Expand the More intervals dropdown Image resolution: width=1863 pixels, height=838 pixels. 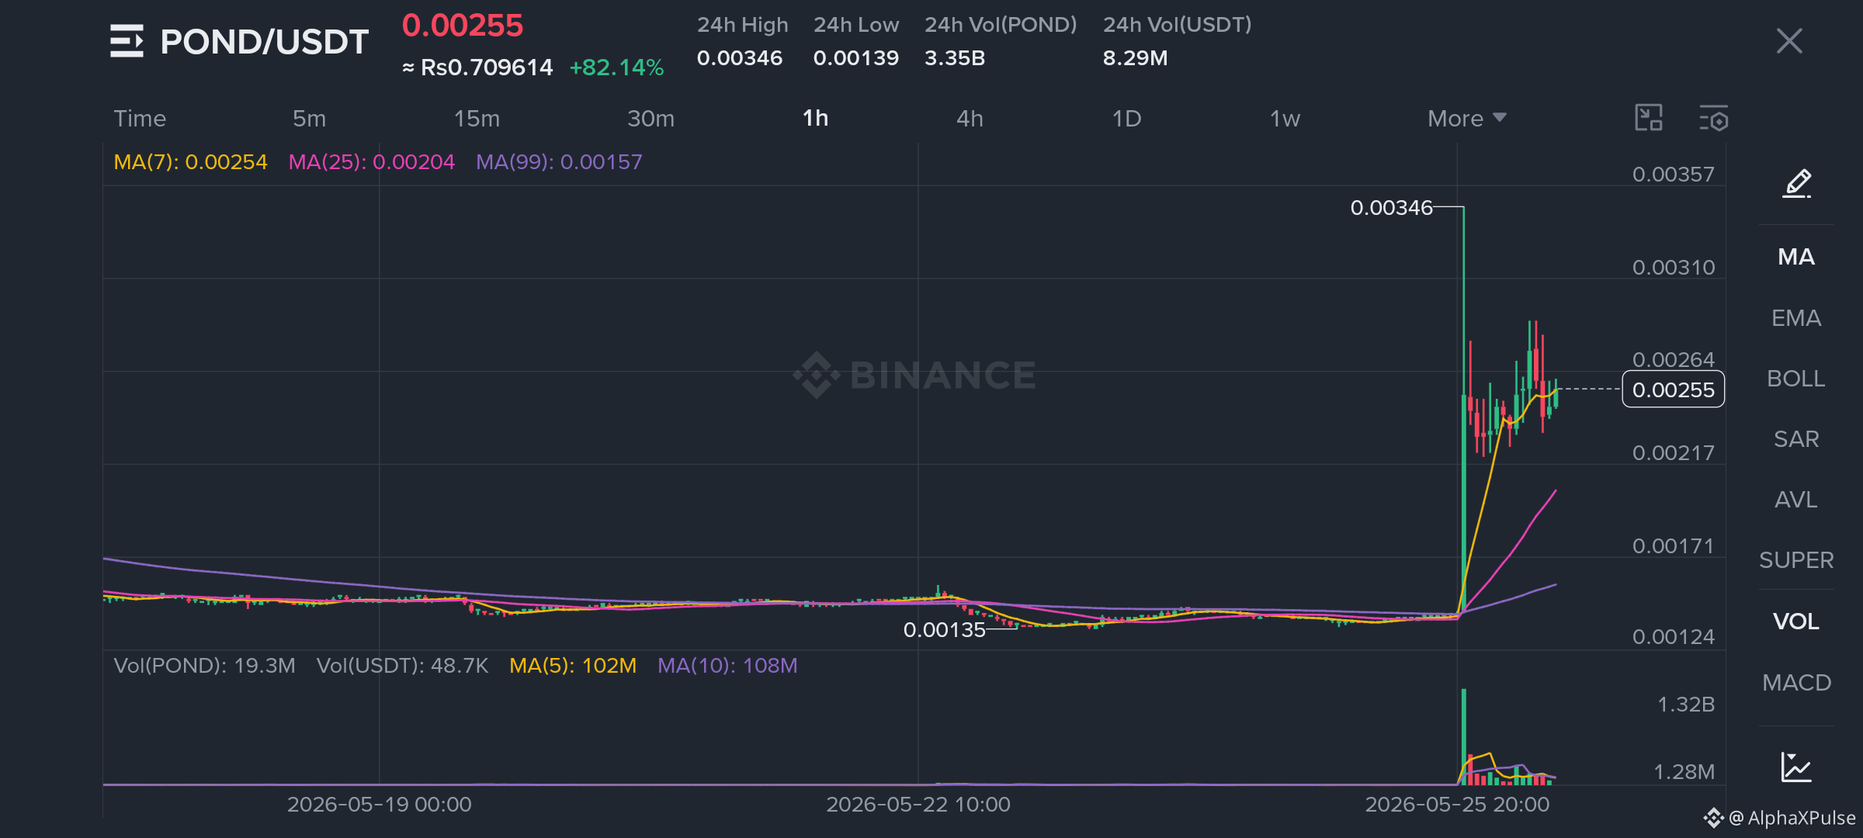pyautogui.click(x=1466, y=119)
